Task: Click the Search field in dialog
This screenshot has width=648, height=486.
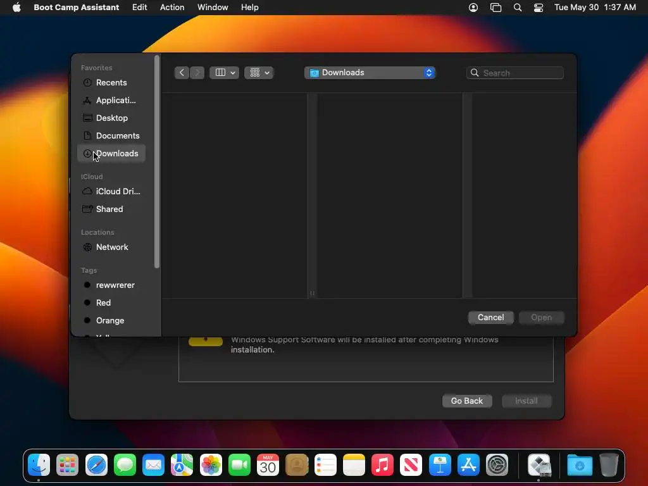Action: pyautogui.click(x=515, y=73)
